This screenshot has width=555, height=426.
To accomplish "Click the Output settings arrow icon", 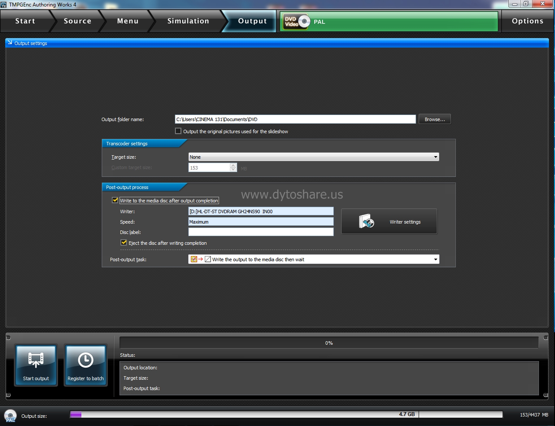I will click(x=10, y=42).
